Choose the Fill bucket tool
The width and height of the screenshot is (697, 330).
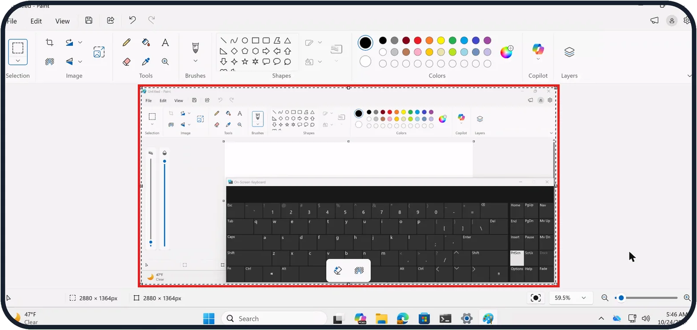(146, 43)
